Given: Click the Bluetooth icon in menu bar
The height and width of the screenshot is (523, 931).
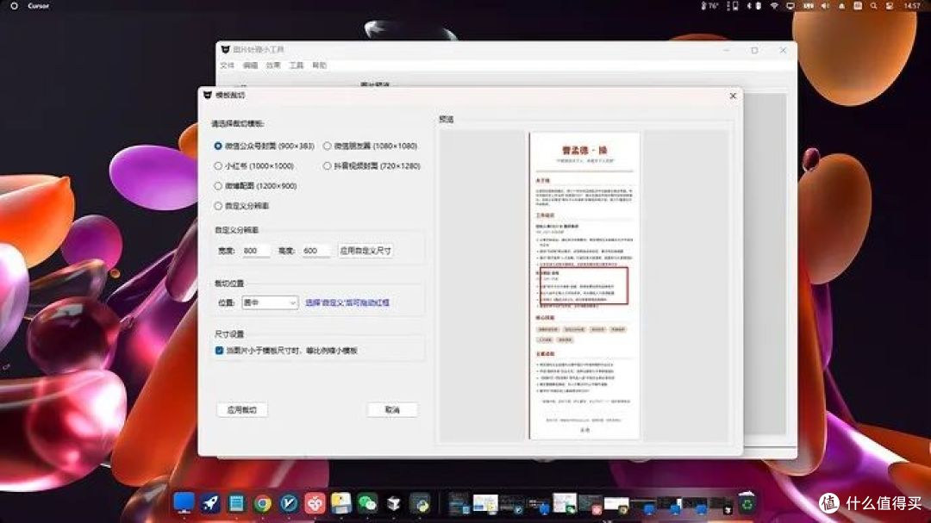Looking at the screenshot, I should coord(749,6).
